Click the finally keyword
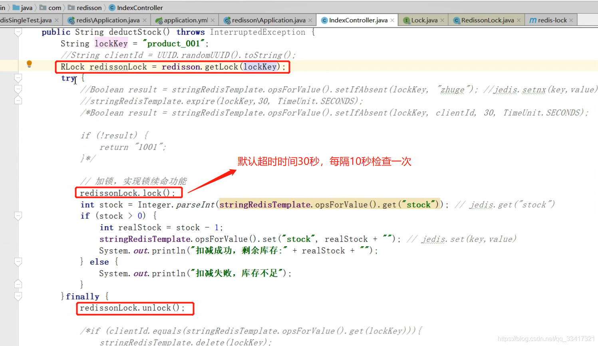This screenshot has width=598, height=346. [82, 297]
